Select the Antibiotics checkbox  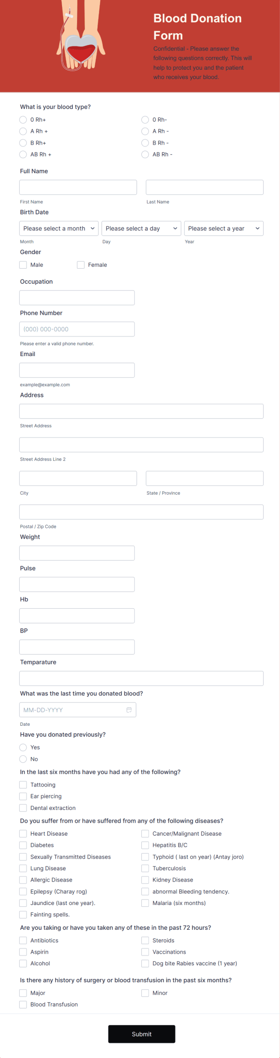coord(23,940)
